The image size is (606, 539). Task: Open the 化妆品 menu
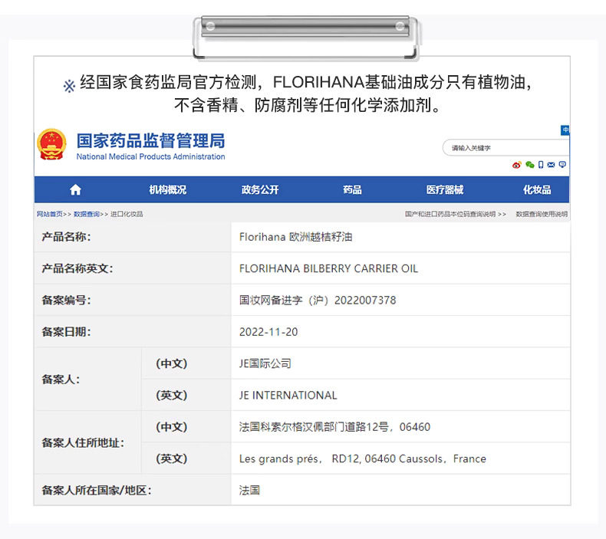pos(537,189)
